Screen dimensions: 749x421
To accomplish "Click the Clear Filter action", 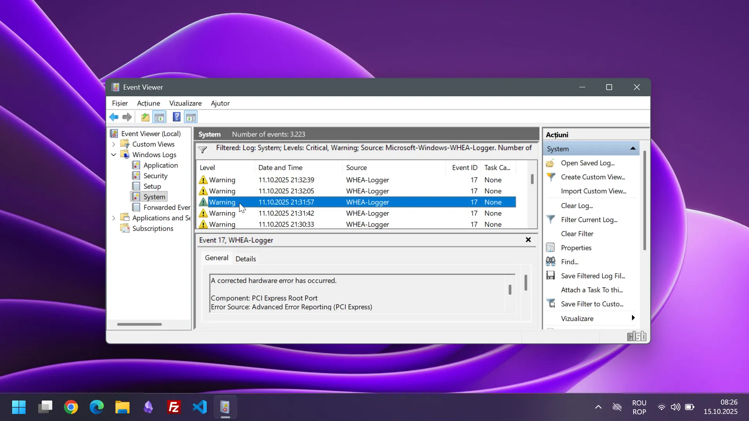I will point(577,233).
